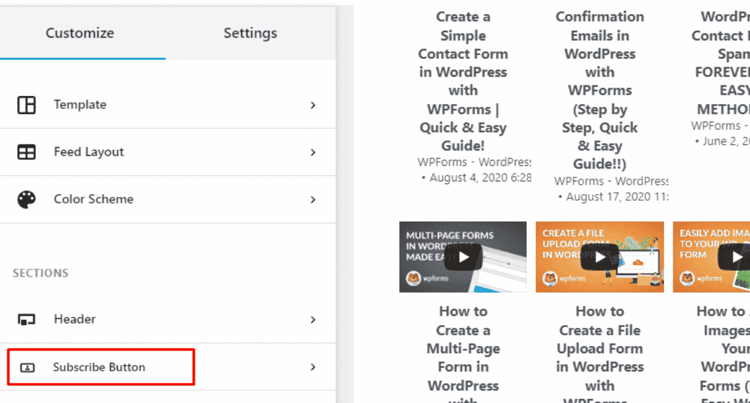Open the Subscribe Button section item
The image size is (750, 403).
[167, 367]
